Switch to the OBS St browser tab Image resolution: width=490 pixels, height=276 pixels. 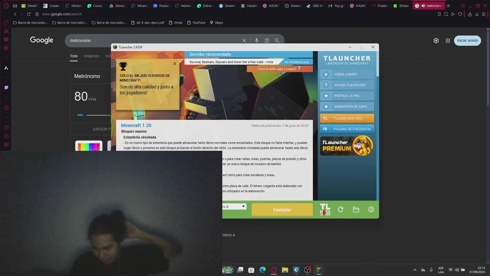(x=315, y=6)
